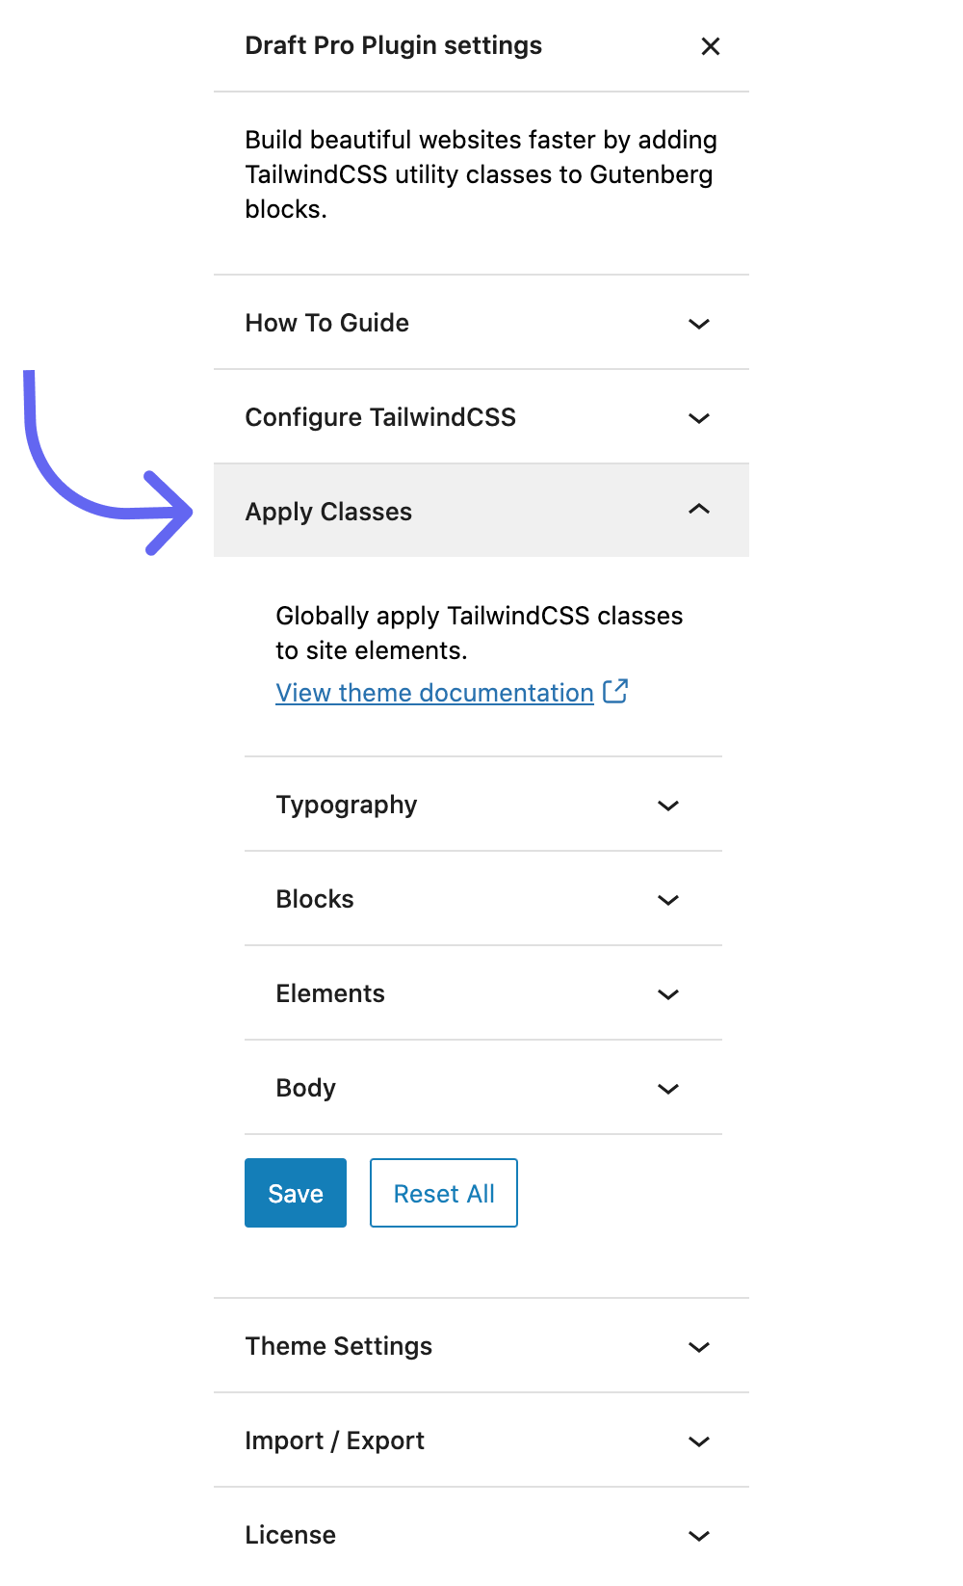Viewport: 963px width, 1586px height.
Task: Open the License panel title
Action: [x=291, y=1535]
